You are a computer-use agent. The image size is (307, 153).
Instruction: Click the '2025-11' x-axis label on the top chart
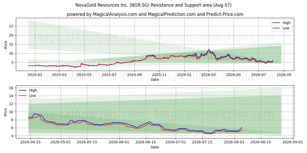click(x=159, y=75)
